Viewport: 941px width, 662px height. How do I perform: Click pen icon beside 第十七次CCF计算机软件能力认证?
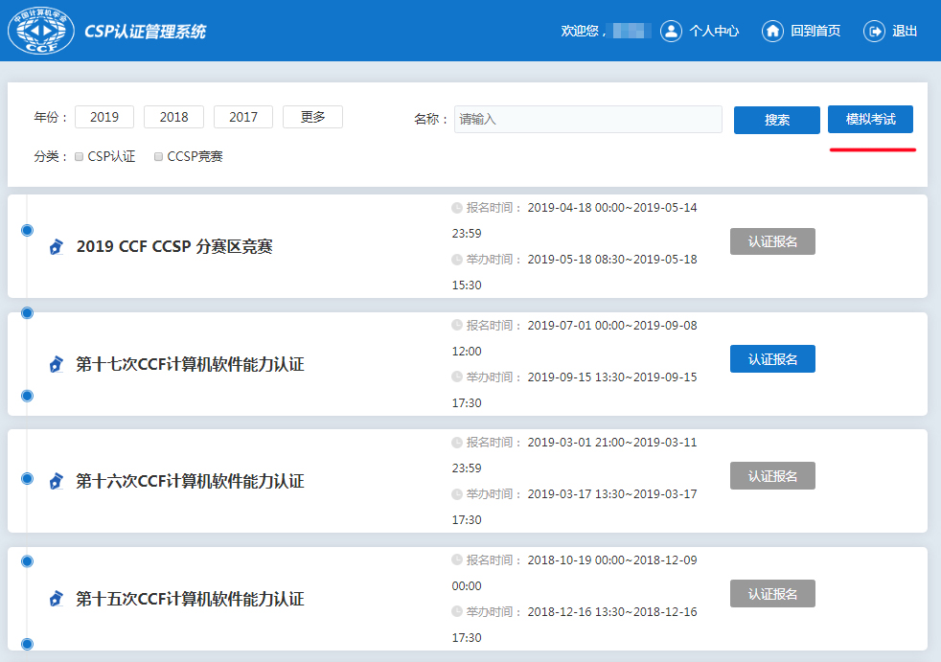pos(56,364)
